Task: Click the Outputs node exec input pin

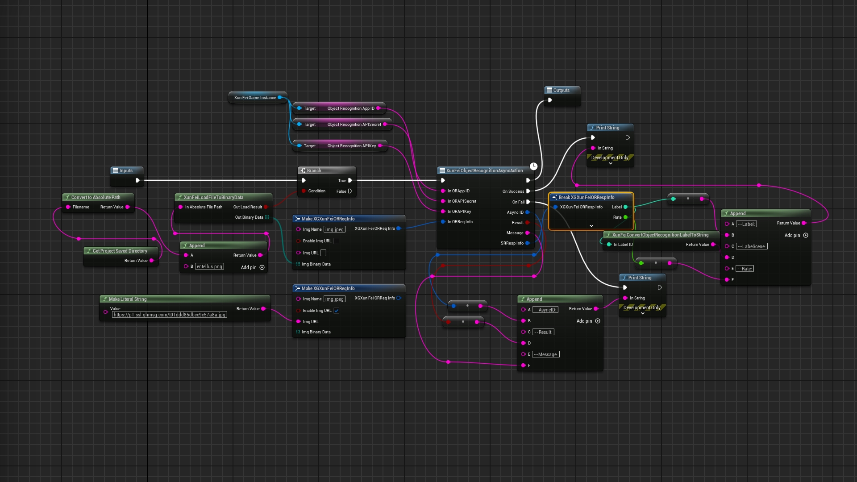Action: click(550, 100)
